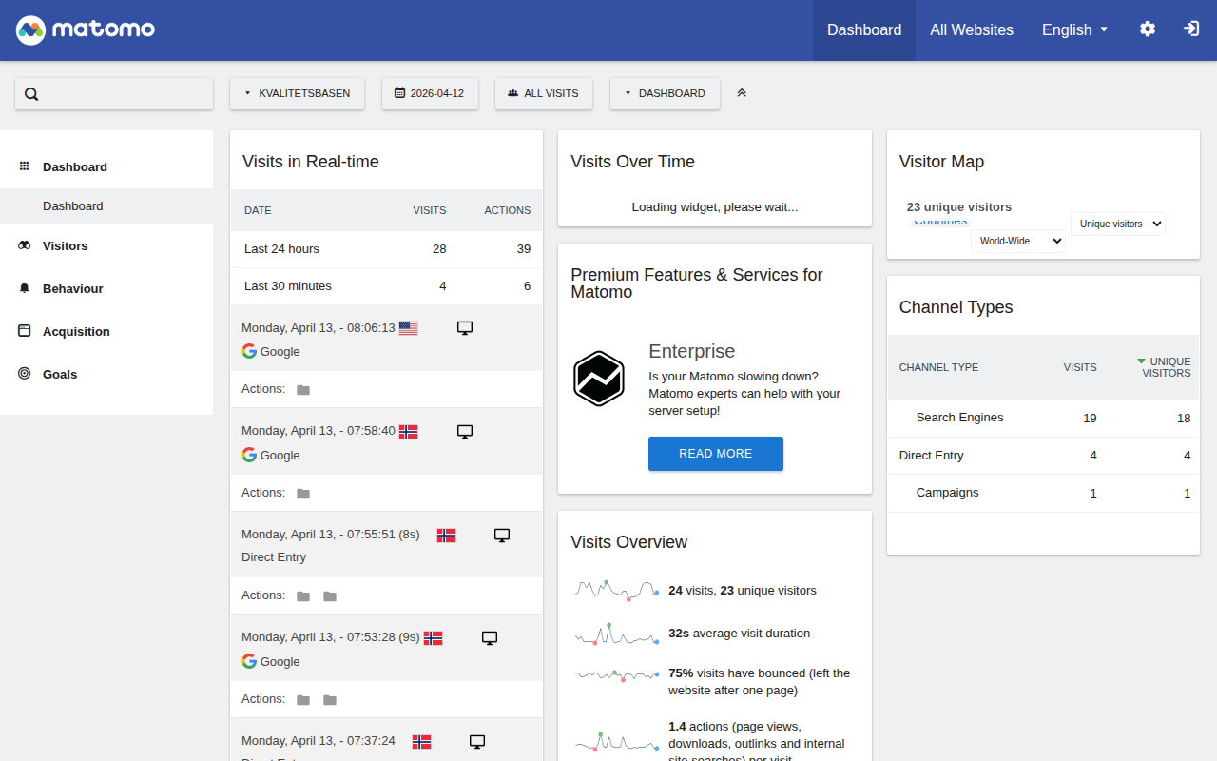The width and height of the screenshot is (1217, 761).
Task: Open the settings gear icon
Action: 1148,29
